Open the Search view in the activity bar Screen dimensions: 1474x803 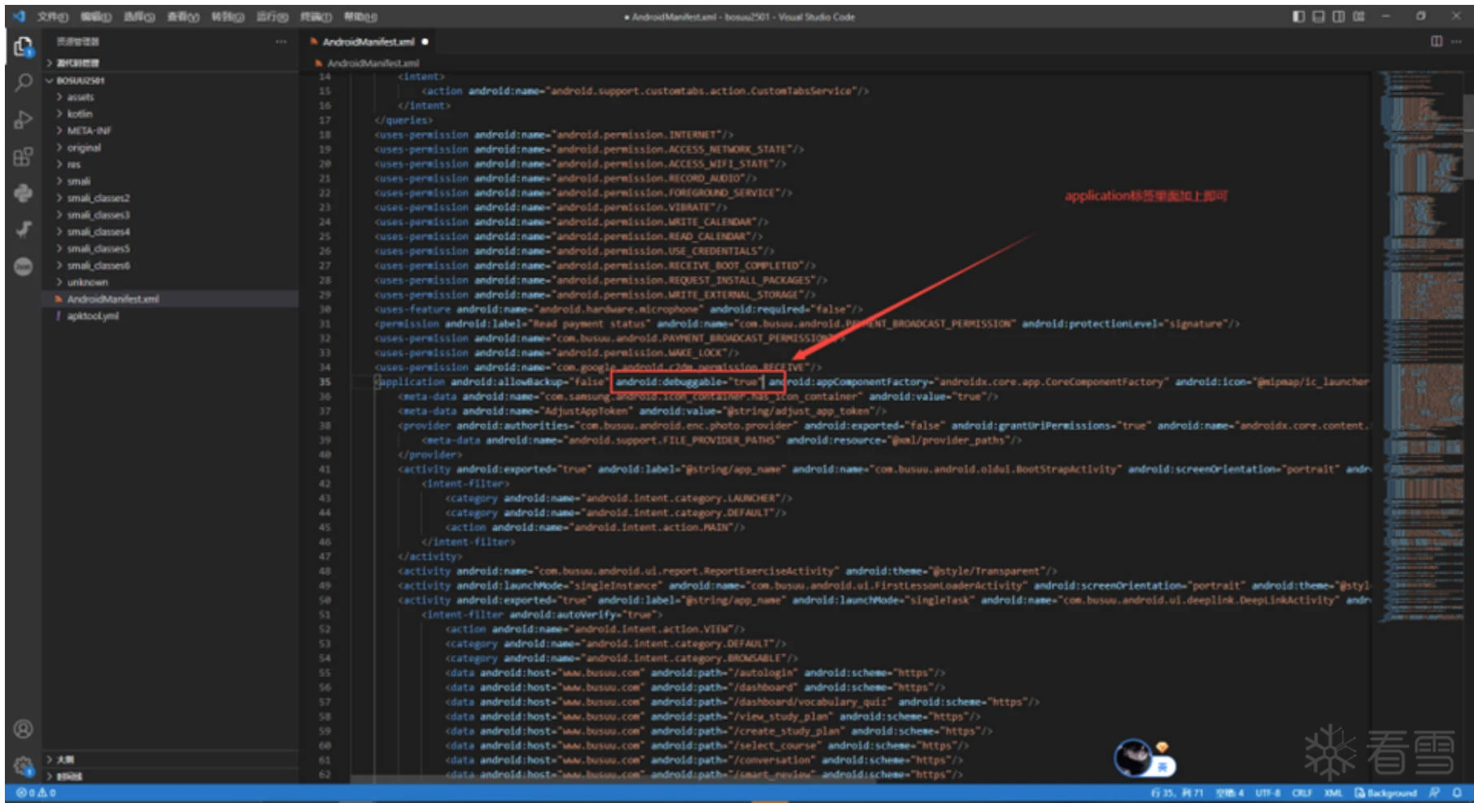pyautogui.click(x=23, y=83)
